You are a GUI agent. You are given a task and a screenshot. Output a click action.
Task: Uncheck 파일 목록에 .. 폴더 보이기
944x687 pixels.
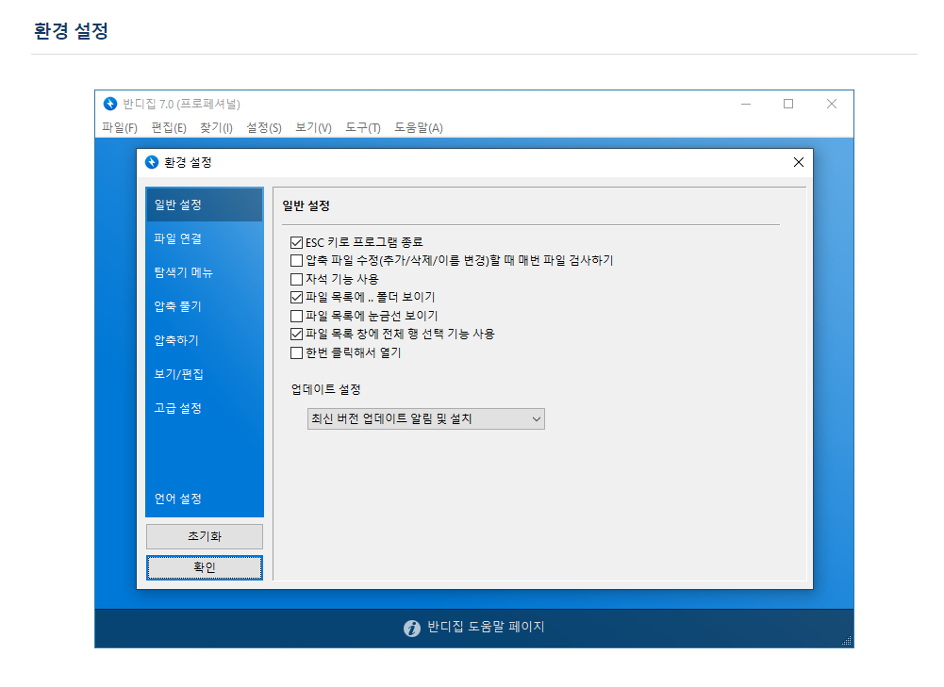click(297, 298)
